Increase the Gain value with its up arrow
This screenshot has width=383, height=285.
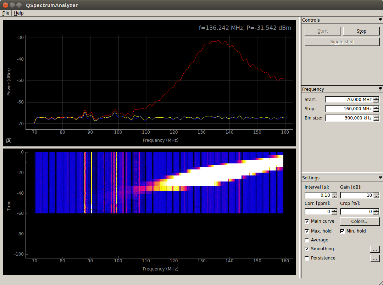(376, 194)
